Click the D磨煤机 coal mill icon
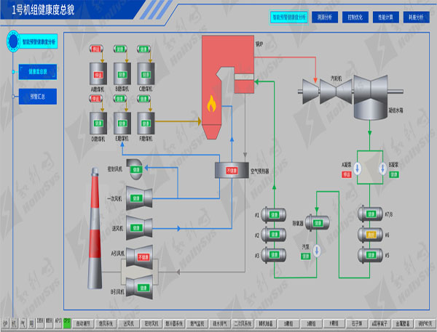Viewport: 437px width, 332px height. pos(98,124)
